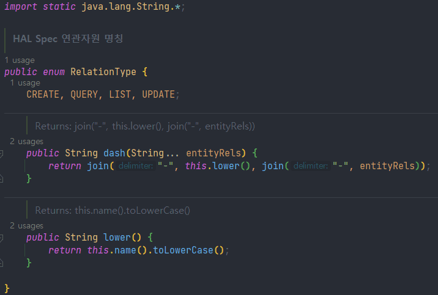
Task: Select the CREATE enum constant
Action: tap(43, 95)
